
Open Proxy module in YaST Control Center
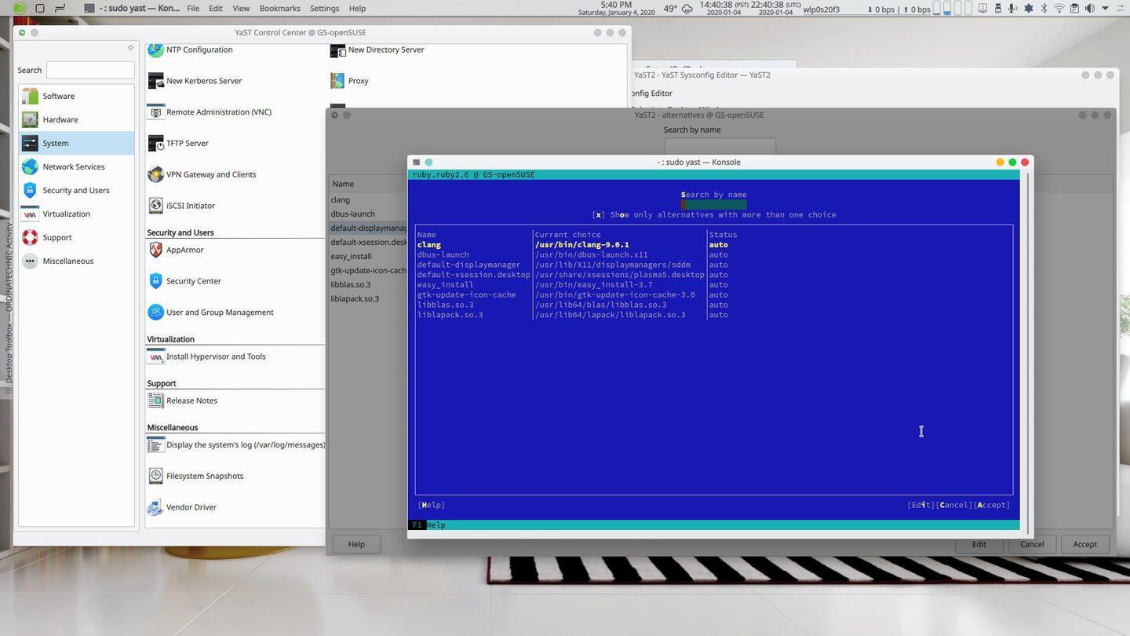pos(349,81)
